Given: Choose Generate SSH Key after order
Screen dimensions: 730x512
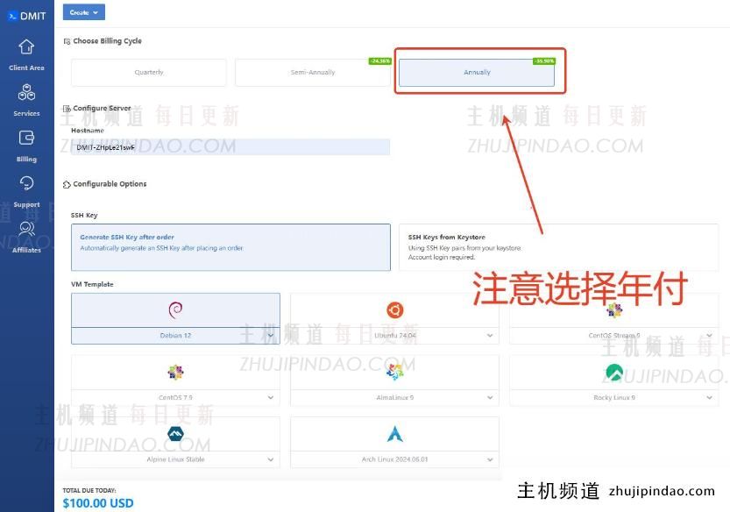Looking at the screenshot, I should pos(231,247).
